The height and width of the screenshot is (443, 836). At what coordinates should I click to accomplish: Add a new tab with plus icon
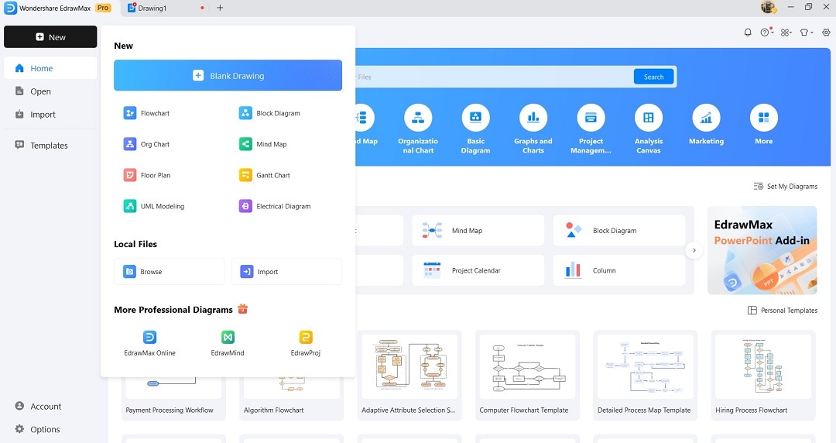pyautogui.click(x=220, y=8)
